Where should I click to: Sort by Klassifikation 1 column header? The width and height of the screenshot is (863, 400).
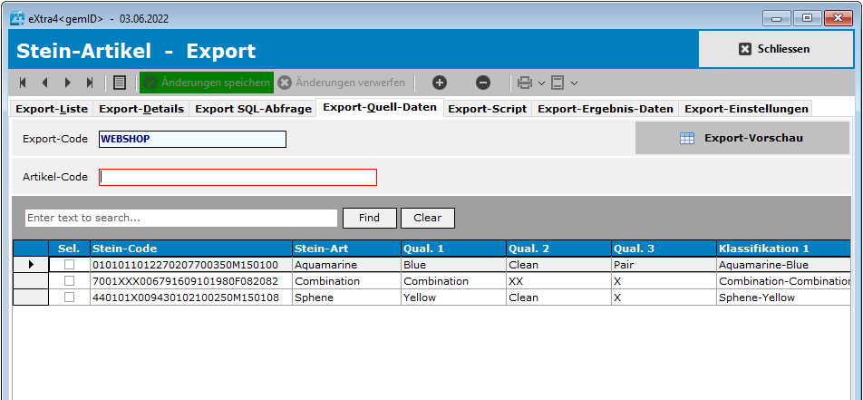coord(784,249)
